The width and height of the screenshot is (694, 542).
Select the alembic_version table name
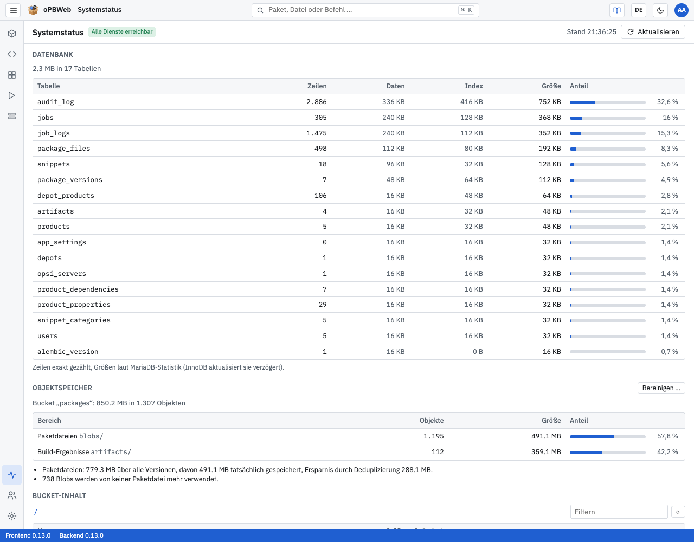pos(68,352)
